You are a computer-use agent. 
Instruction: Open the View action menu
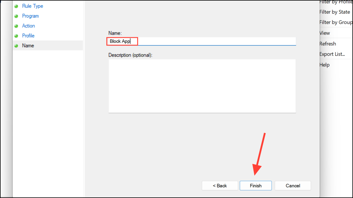click(325, 33)
